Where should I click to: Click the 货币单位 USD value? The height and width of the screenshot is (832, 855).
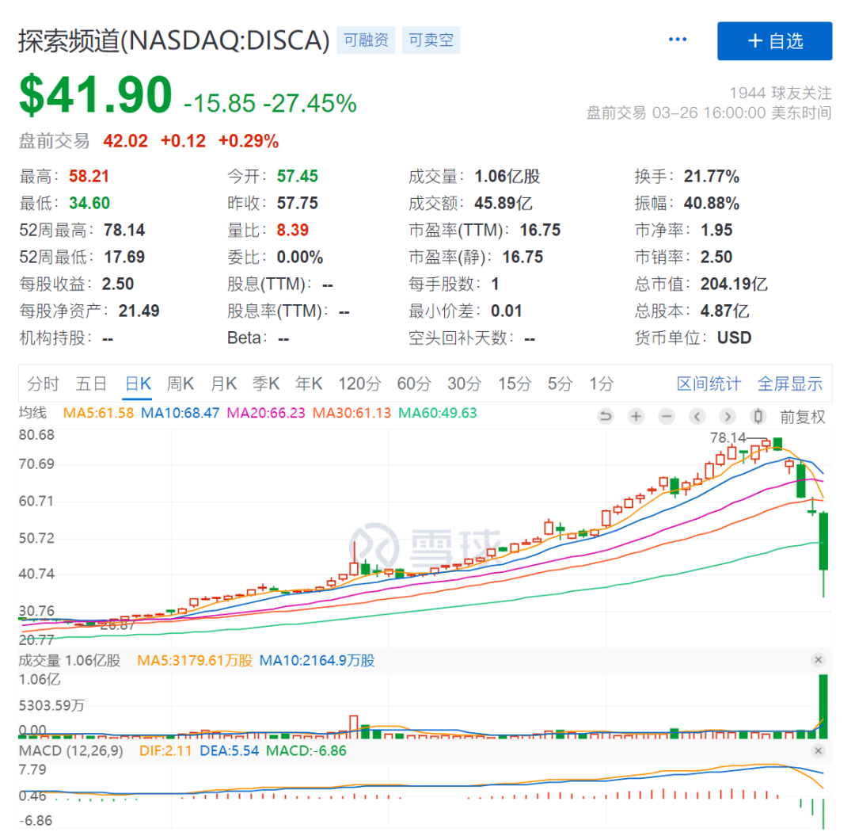(734, 338)
